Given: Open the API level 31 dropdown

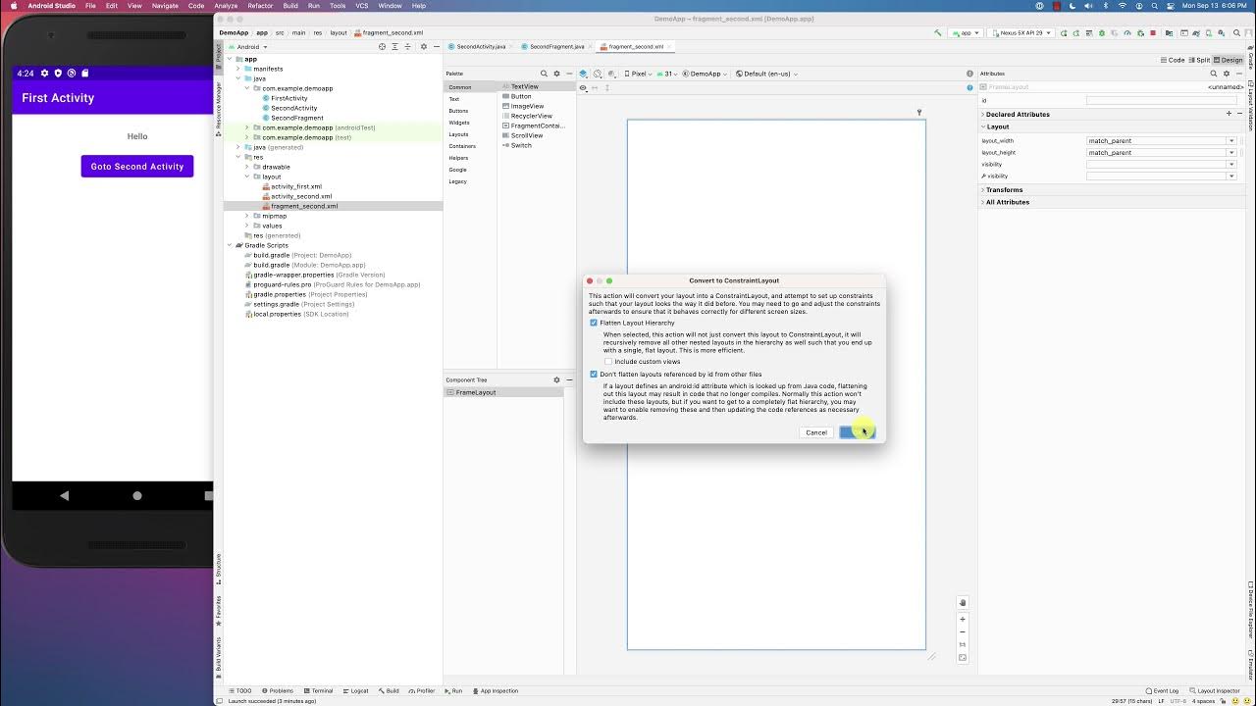Looking at the screenshot, I should pos(669,74).
